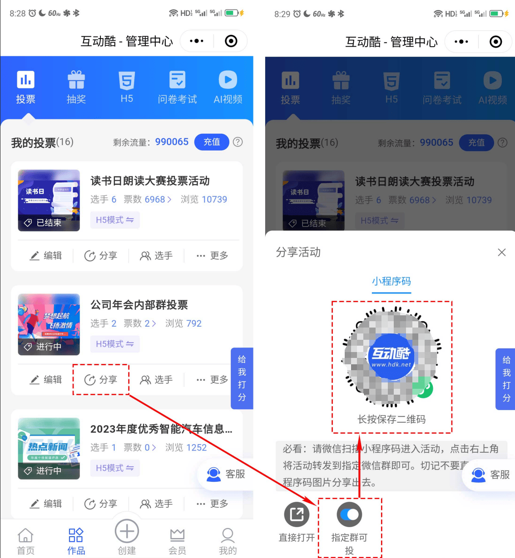This screenshot has height=558, width=515.
Task: Tap target close icon in right screen header
Action: (496, 42)
